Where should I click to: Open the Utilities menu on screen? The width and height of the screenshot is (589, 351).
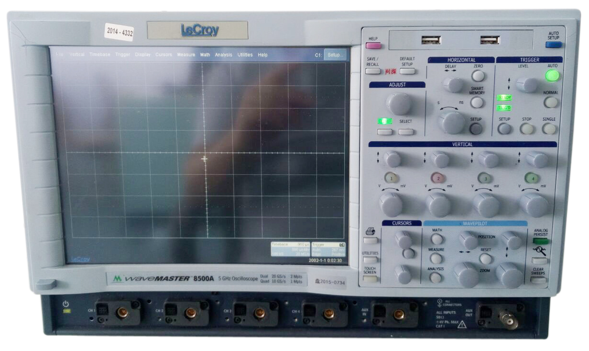(x=245, y=55)
